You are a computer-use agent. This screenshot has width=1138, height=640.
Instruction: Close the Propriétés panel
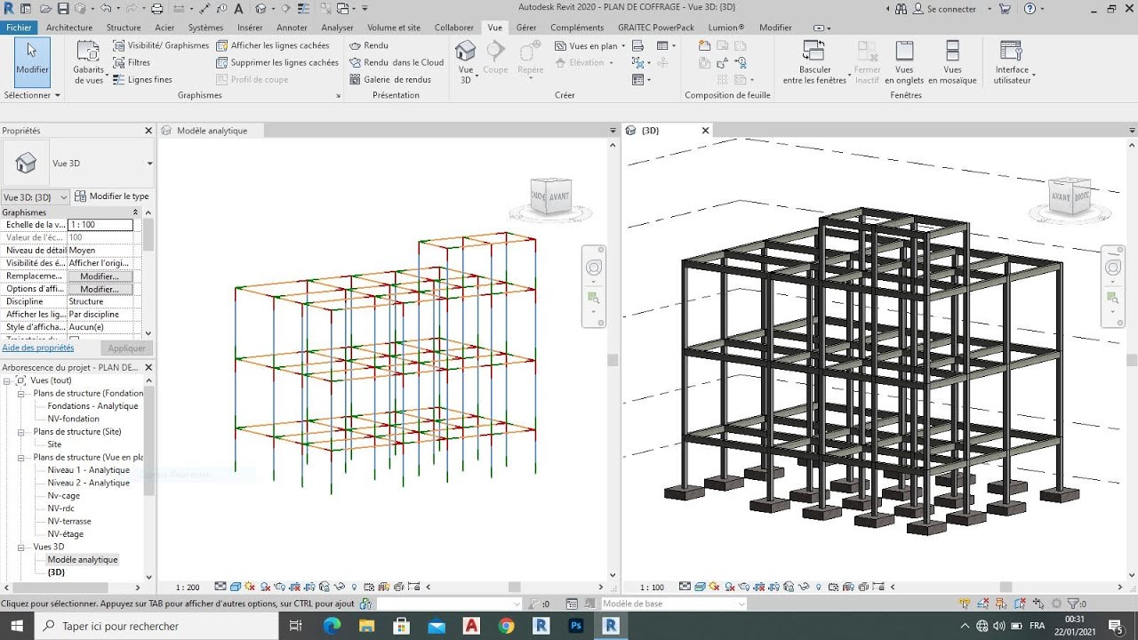pyautogui.click(x=148, y=131)
